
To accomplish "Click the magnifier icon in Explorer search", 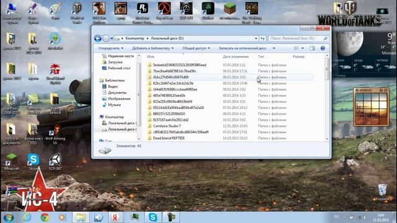I will [325, 38].
